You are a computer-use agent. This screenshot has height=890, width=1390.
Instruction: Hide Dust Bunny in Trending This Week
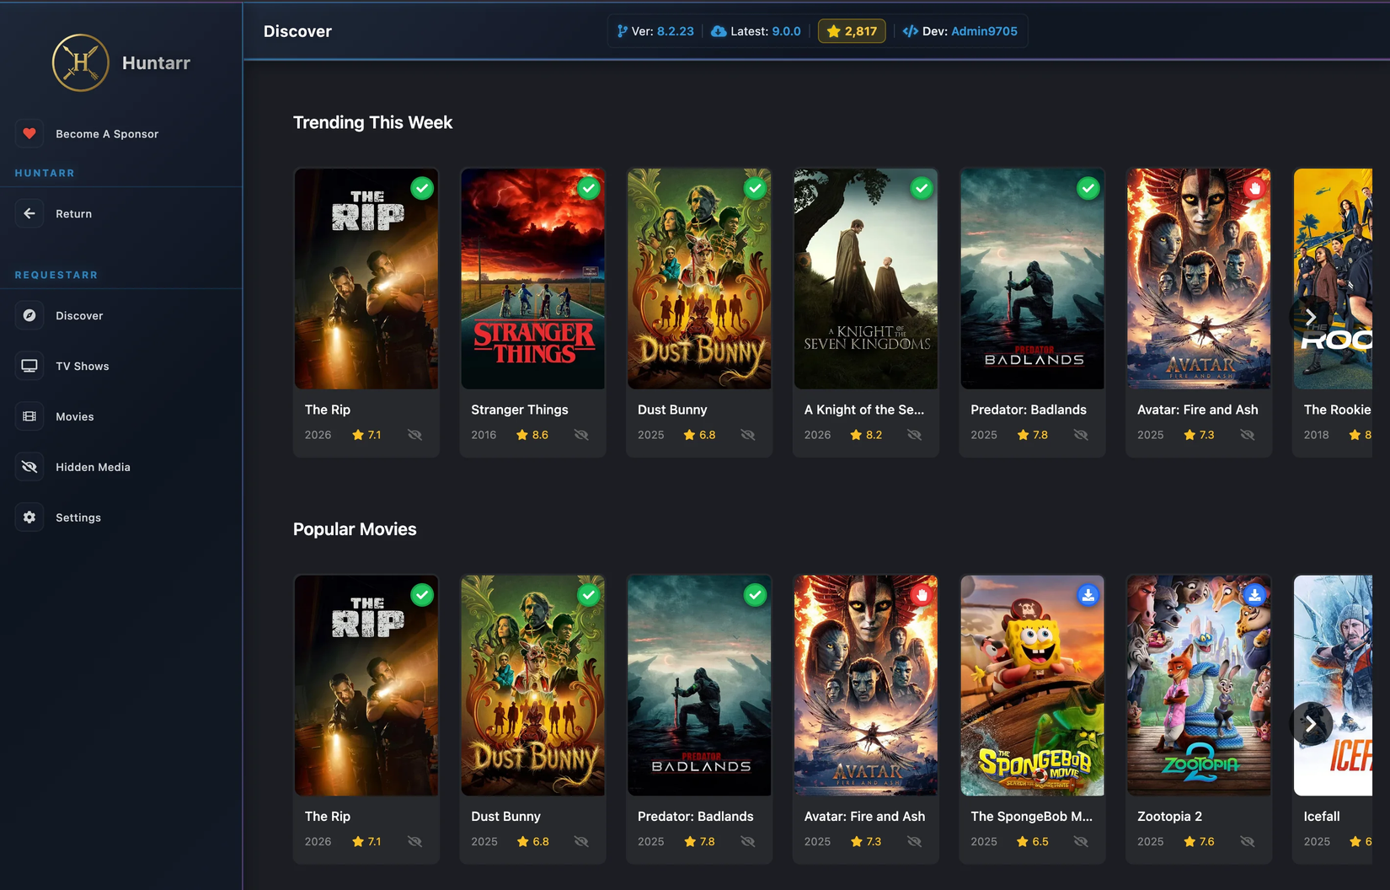pyautogui.click(x=748, y=435)
